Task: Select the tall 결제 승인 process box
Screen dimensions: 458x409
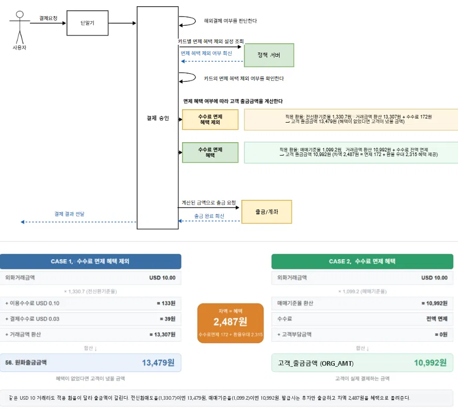Action: click(x=157, y=118)
